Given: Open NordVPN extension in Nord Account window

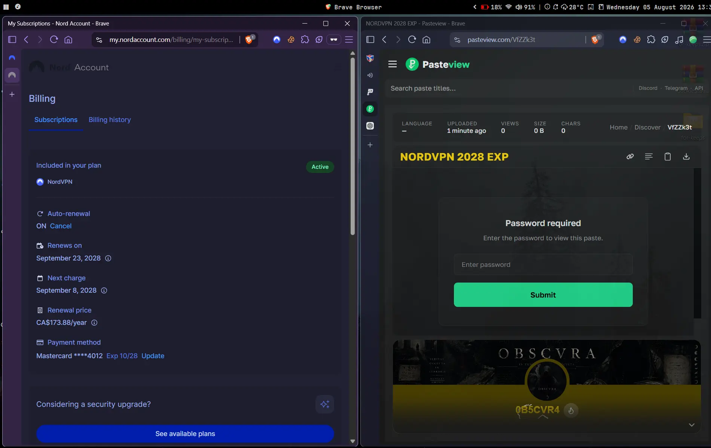Looking at the screenshot, I should (x=277, y=40).
